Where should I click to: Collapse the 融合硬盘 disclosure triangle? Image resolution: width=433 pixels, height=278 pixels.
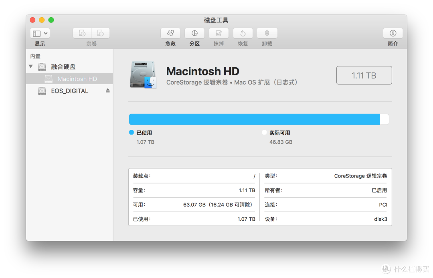(31, 66)
